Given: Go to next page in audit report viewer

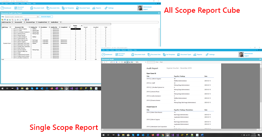Looking at the screenshot, I should pyautogui.click(x=114, y=62).
